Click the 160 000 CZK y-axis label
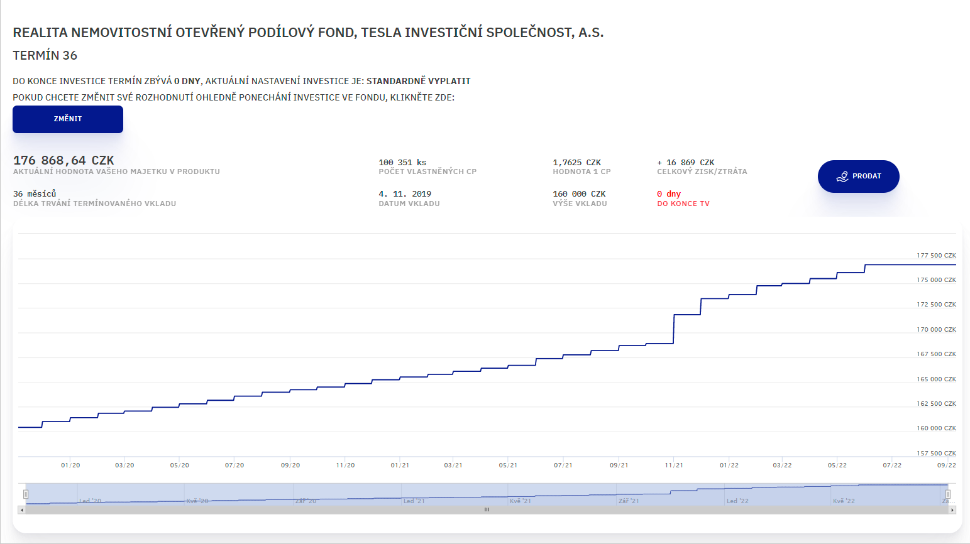 click(x=936, y=428)
